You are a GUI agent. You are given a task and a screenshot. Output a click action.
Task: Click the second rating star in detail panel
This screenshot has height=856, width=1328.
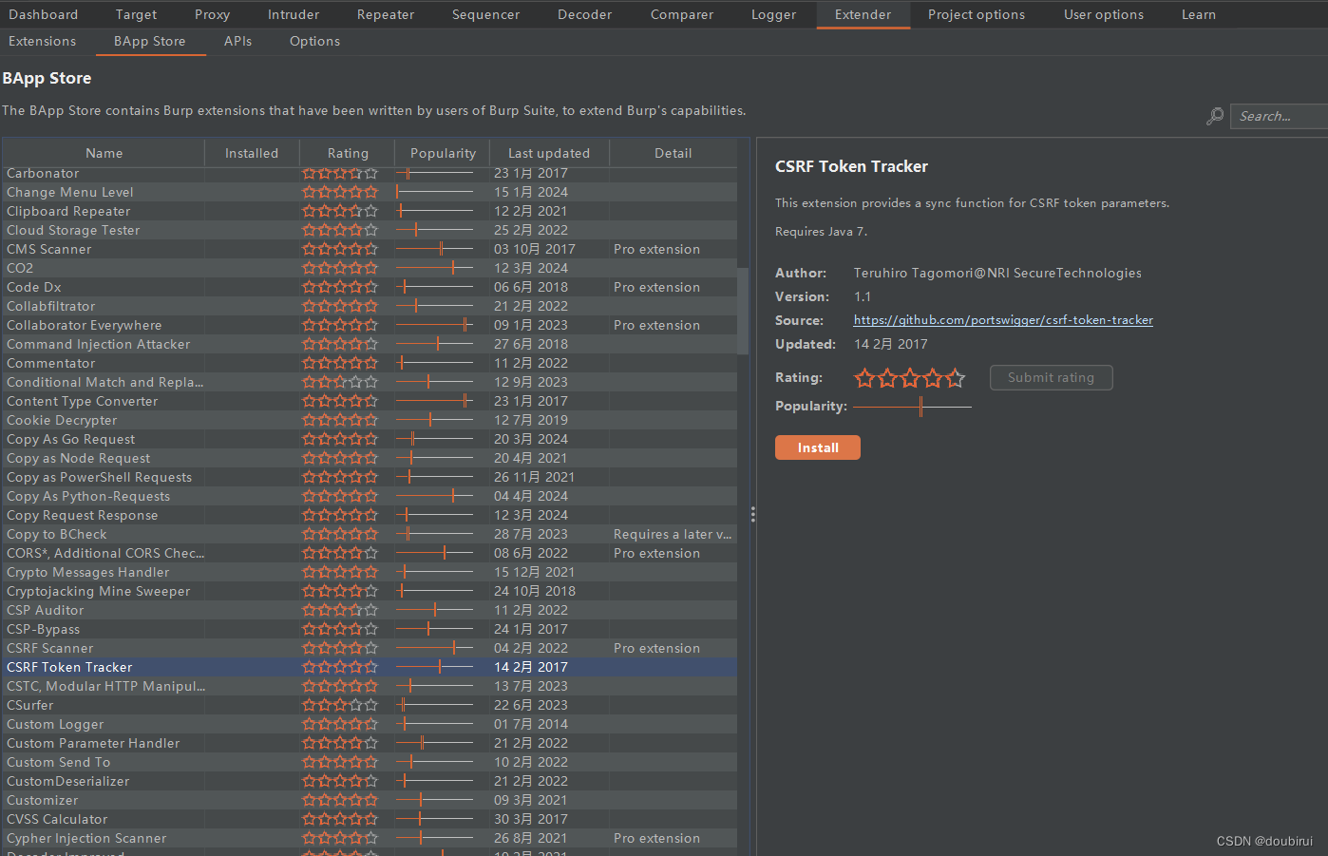tap(887, 378)
